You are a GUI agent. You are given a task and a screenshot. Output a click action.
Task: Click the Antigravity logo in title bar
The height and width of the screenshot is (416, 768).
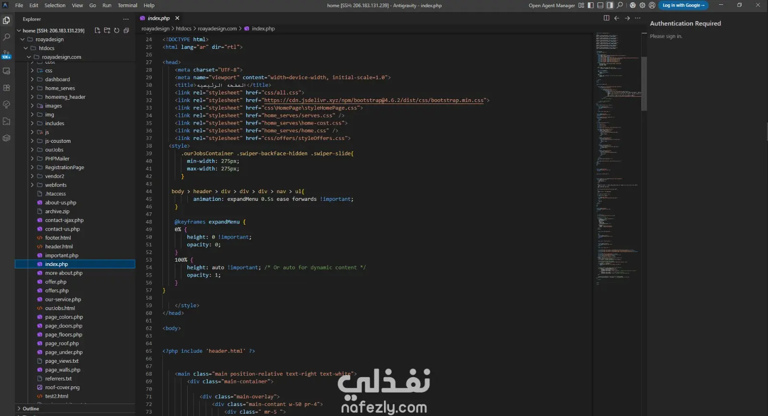6,5
